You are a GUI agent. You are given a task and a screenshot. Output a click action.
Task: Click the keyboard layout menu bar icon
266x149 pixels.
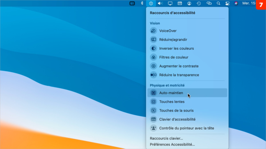click(180, 3)
